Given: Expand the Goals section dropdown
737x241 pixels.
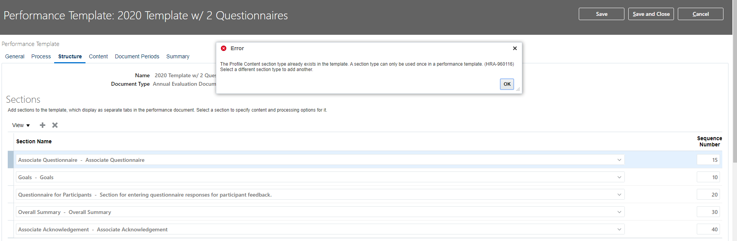Looking at the screenshot, I should click(619, 177).
